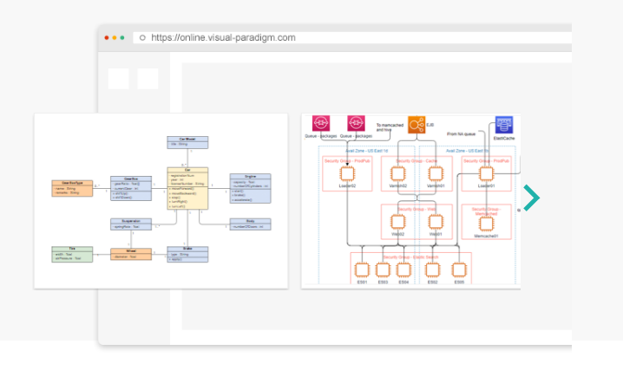This screenshot has height=370, width=623.
Task: Click the Brake class box
Action: [x=187, y=254]
